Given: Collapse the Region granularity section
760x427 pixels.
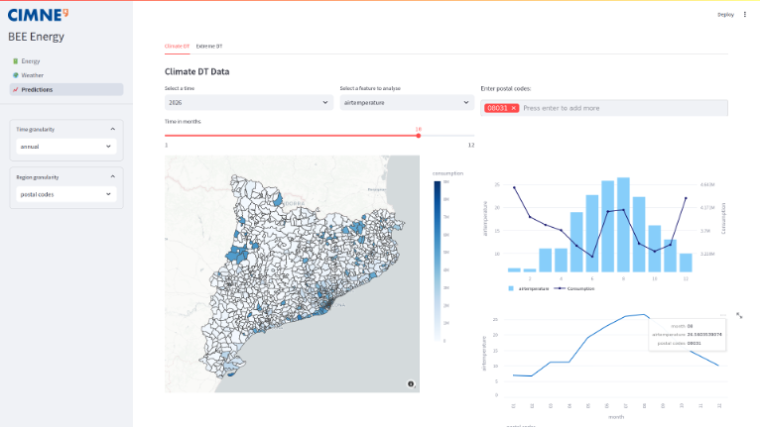Looking at the screenshot, I should click(x=112, y=177).
